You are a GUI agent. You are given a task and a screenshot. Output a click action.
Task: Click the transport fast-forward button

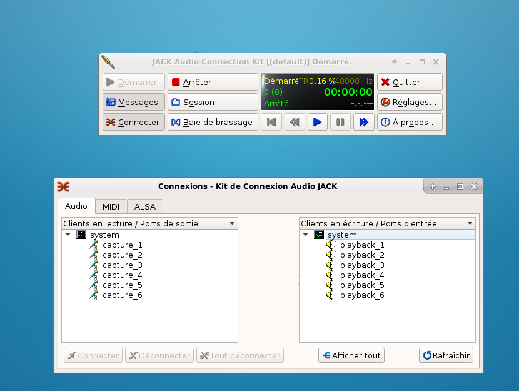pos(363,122)
